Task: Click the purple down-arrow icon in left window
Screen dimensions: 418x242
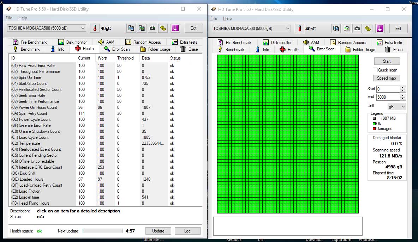Action: coord(175,28)
